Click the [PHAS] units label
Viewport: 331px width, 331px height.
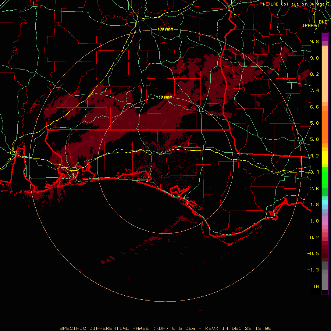coord(311,25)
